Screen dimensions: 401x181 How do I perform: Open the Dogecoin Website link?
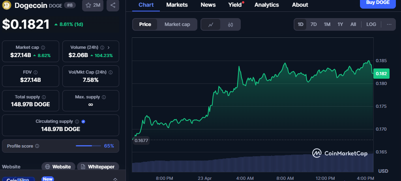[x=58, y=167]
